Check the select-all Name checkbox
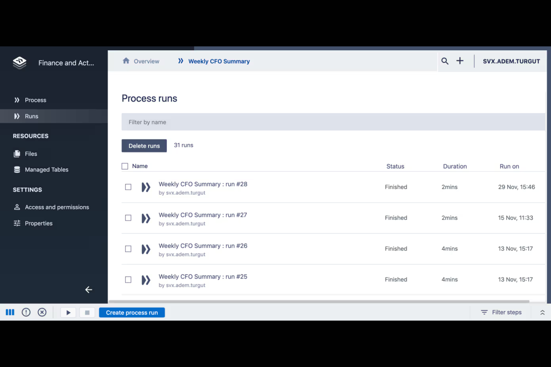This screenshot has height=367, width=551. pyautogui.click(x=125, y=166)
